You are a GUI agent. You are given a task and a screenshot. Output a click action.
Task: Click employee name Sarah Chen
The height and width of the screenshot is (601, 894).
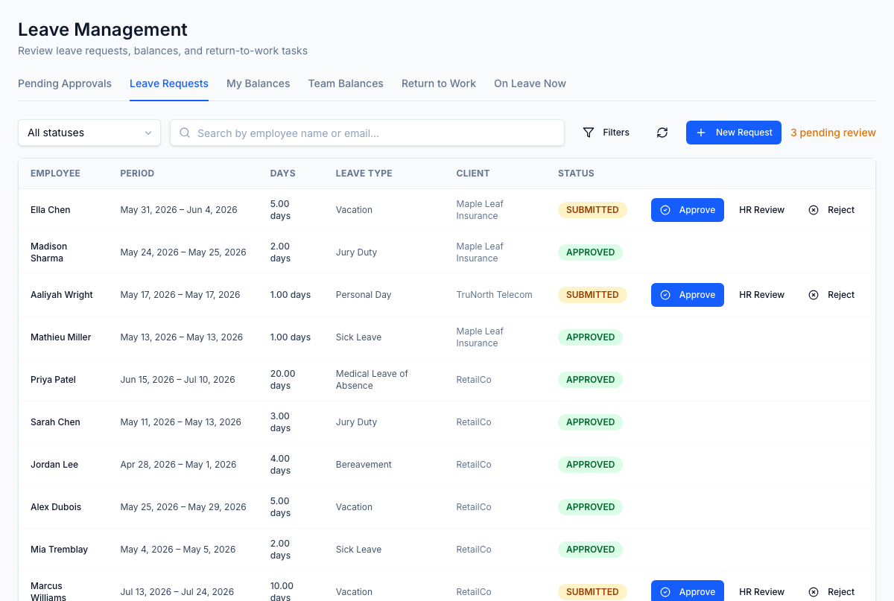pos(55,422)
